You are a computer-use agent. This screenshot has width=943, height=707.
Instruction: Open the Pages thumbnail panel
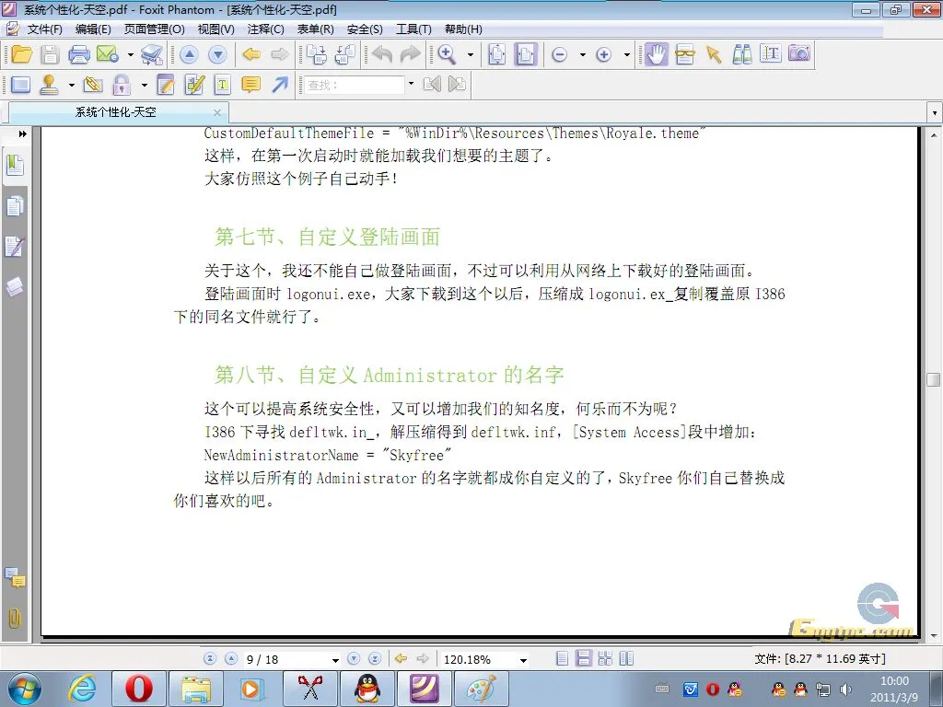(x=15, y=206)
